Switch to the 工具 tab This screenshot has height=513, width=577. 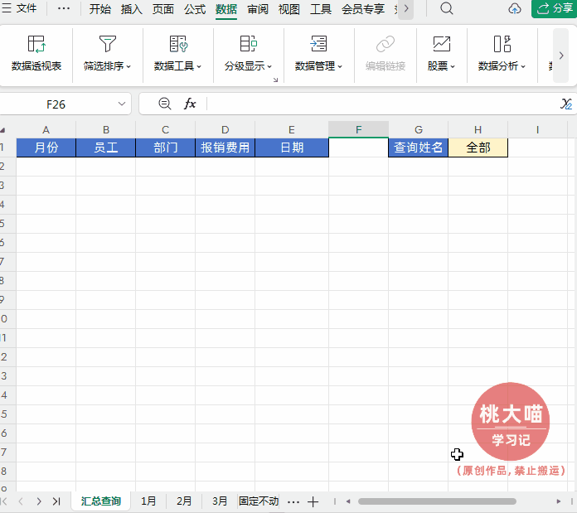[321, 9]
